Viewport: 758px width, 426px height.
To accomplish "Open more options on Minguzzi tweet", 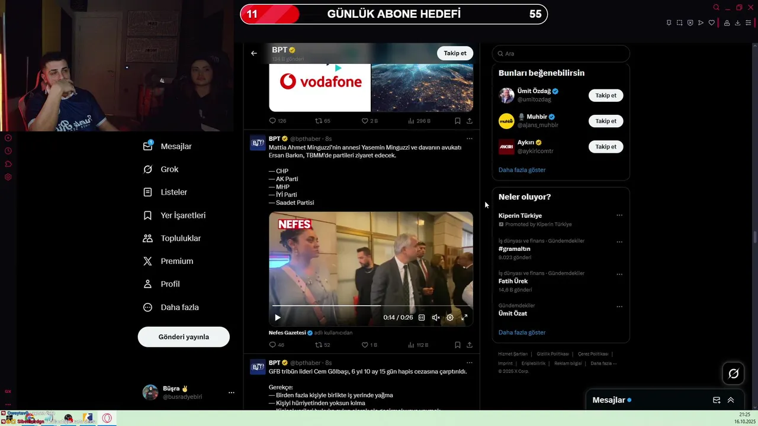I will tap(470, 138).
